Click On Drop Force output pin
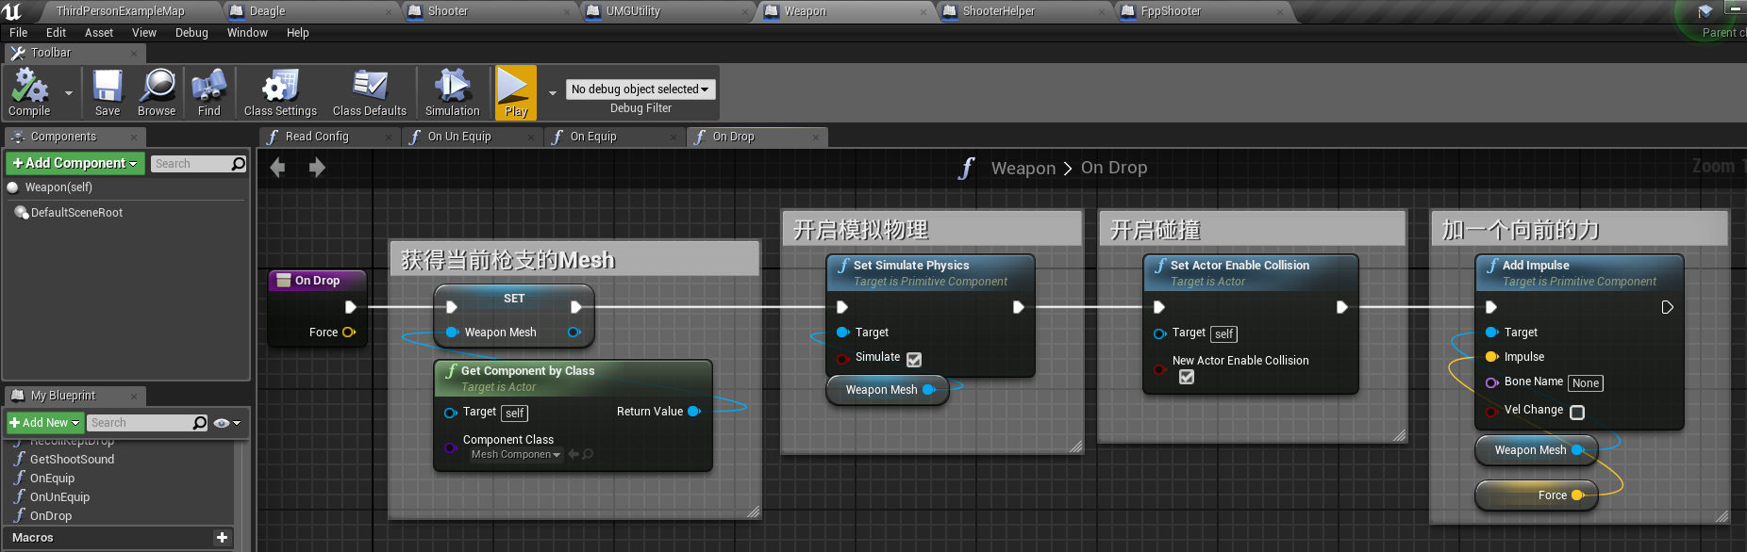1747x552 pixels. tap(349, 333)
